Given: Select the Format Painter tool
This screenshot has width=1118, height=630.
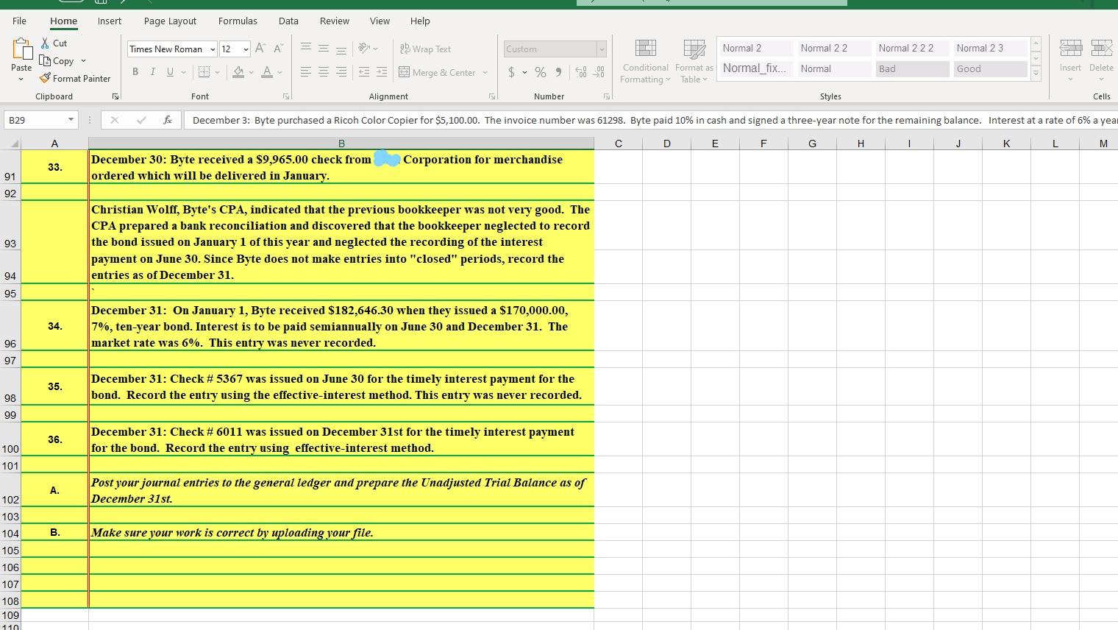Looking at the screenshot, I should [x=76, y=78].
